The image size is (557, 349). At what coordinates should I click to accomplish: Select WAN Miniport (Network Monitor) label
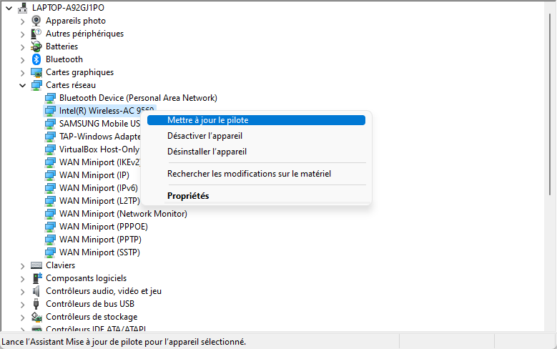pyautogui.click(x=123, y=214)
